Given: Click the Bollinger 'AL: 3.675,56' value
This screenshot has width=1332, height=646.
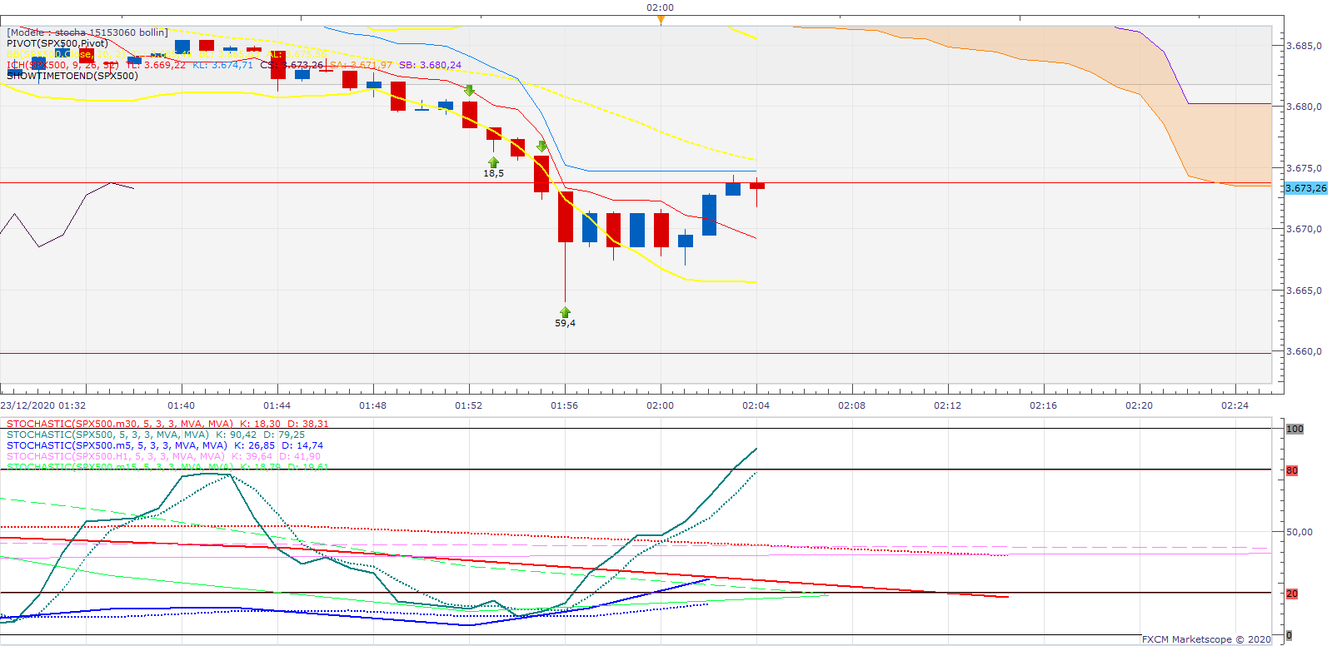Looking at the screenshot, I should (x=297, y=54).
